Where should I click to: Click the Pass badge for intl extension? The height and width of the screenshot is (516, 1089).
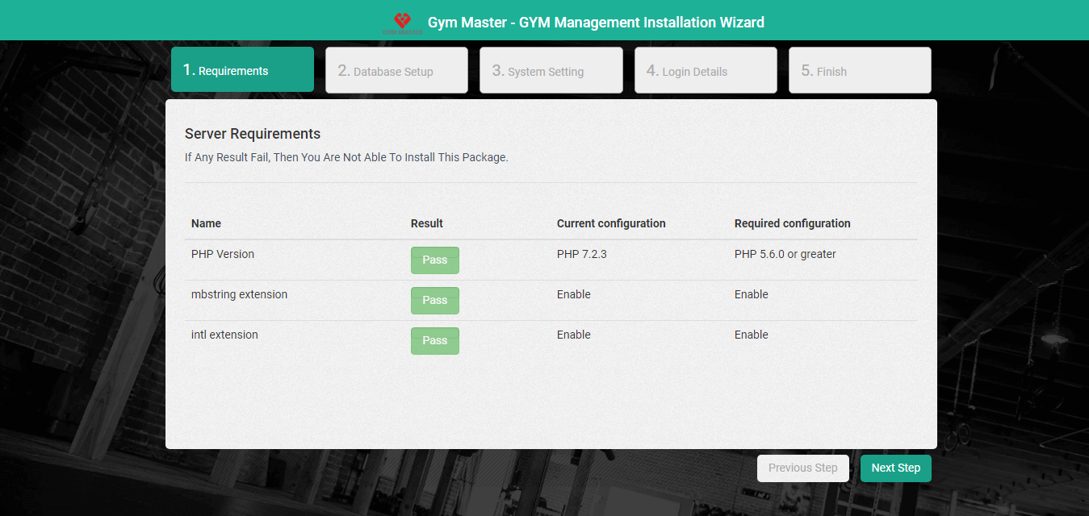tap(434, 341)
